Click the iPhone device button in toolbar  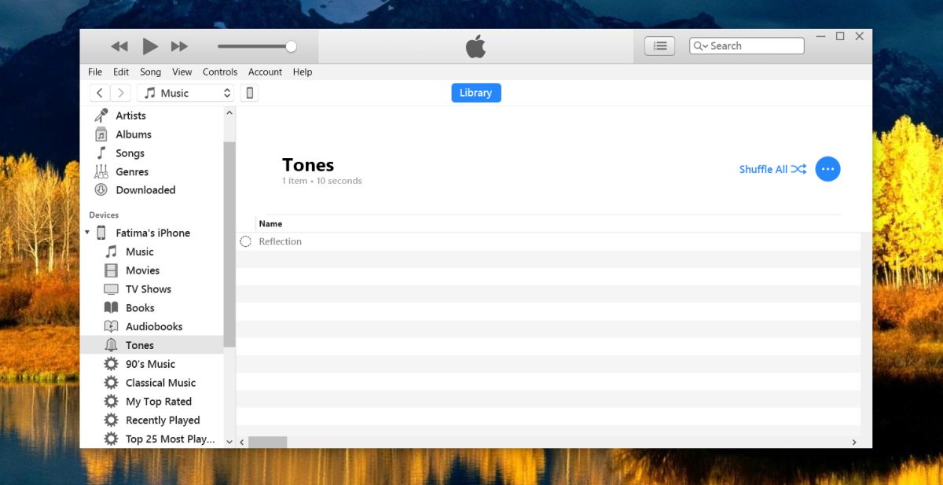250,93
